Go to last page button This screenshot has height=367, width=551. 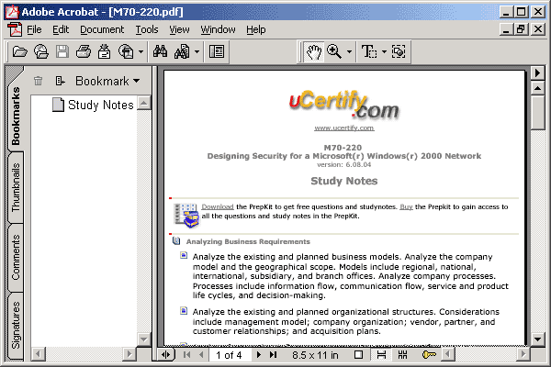(274, 355)
